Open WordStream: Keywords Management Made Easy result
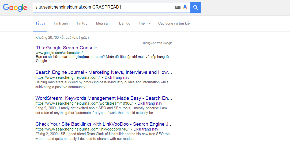Image resolution: width=290 pixels, height=146 pixels. (x=104, y=98)
